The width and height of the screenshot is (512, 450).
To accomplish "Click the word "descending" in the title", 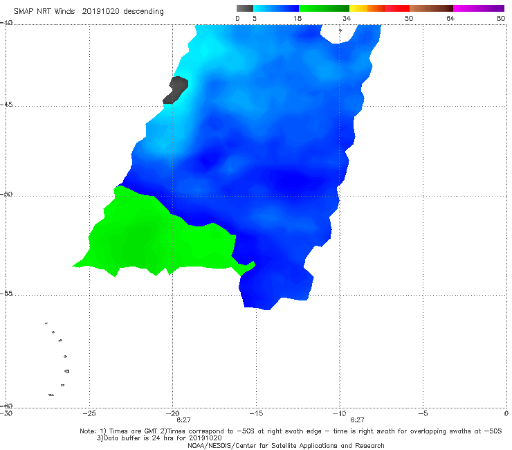I will click(143, 12).
